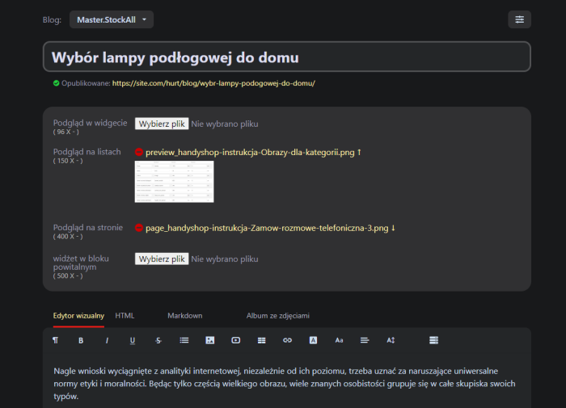Open the Album ze zdjęciami tab

(x=277, y=316)
